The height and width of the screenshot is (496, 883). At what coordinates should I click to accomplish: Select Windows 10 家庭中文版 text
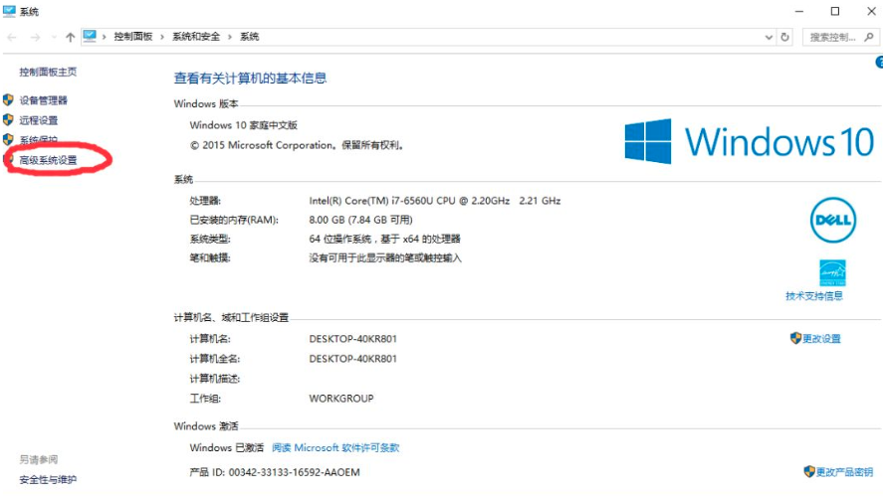(x=243, y=125)
